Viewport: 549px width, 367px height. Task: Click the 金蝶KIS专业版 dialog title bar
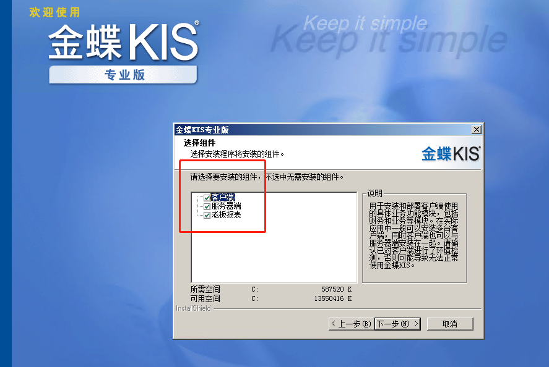309,130
